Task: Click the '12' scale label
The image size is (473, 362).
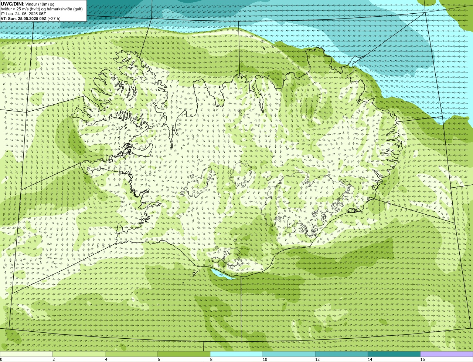Action: click(317, 359)
